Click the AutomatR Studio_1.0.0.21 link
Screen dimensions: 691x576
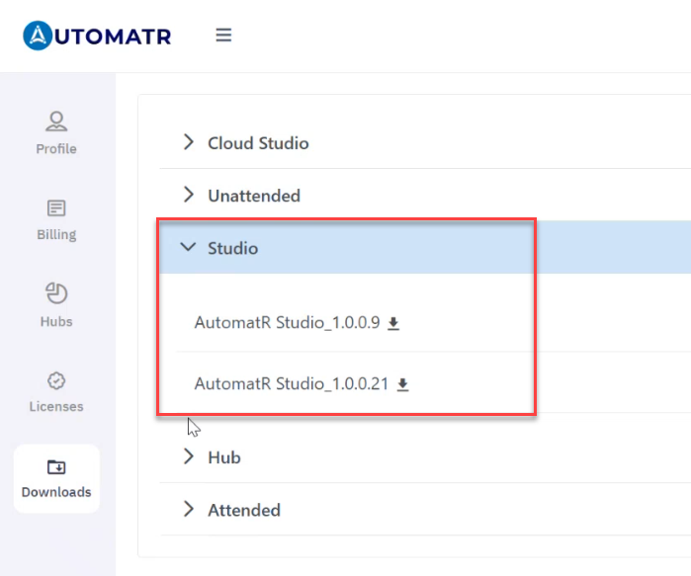click(x=292, y=384)
